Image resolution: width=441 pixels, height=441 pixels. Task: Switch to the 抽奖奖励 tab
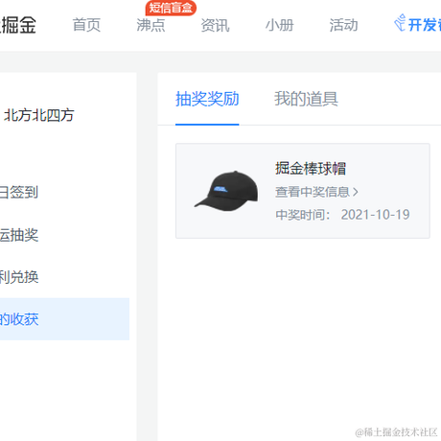(207, 99)
